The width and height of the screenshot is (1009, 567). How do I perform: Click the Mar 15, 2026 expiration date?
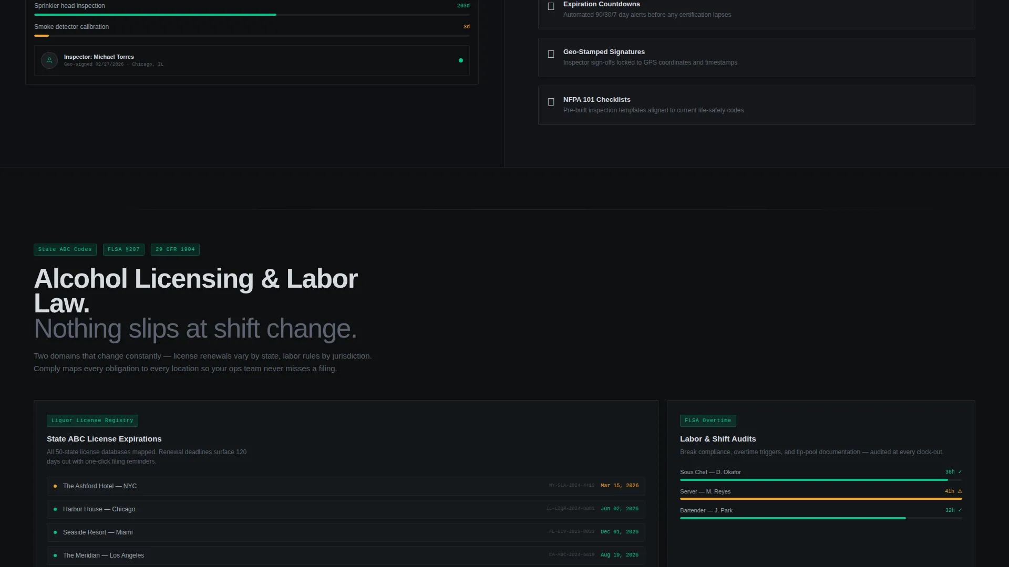(620, 486)
